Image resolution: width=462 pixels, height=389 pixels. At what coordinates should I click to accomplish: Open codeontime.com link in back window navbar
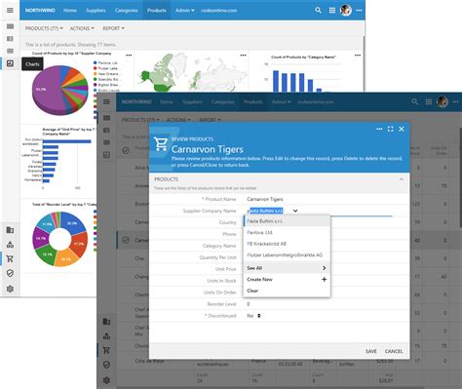click(x=219, y=11)
